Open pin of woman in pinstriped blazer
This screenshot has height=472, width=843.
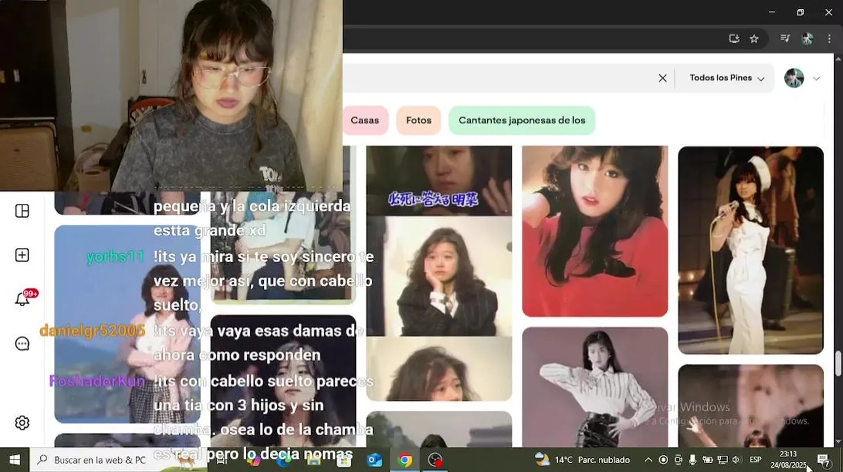click(439, 276)
